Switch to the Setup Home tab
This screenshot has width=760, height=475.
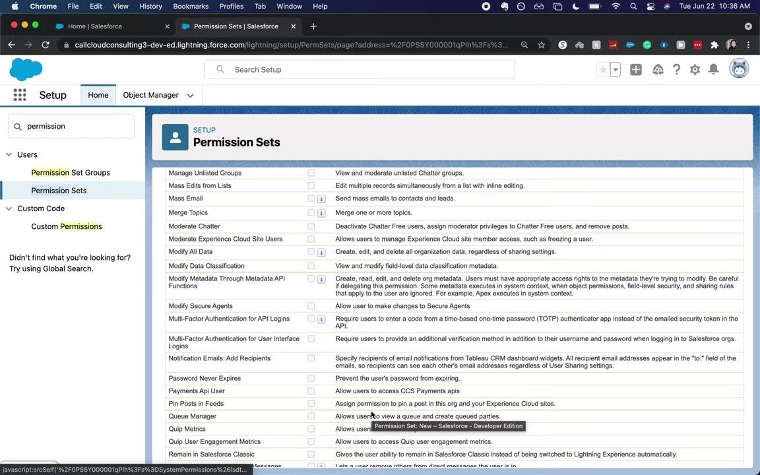pyautogui.click(x=98, y=95)
